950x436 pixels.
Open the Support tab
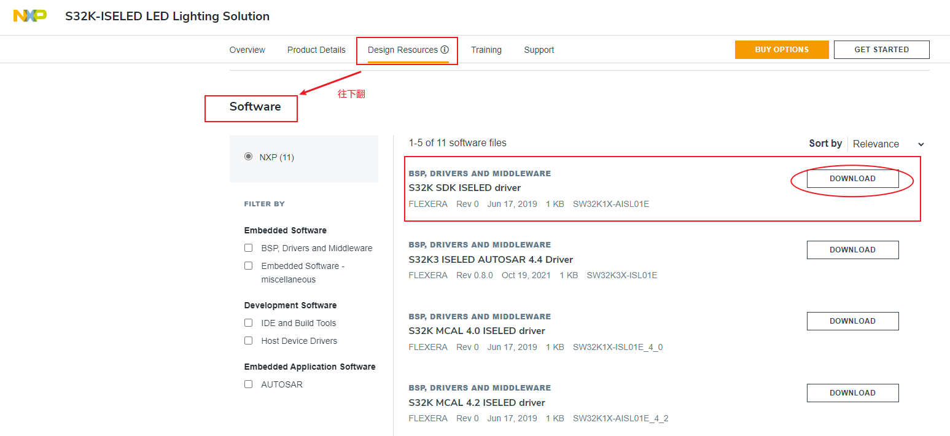(x=539, y=50)
